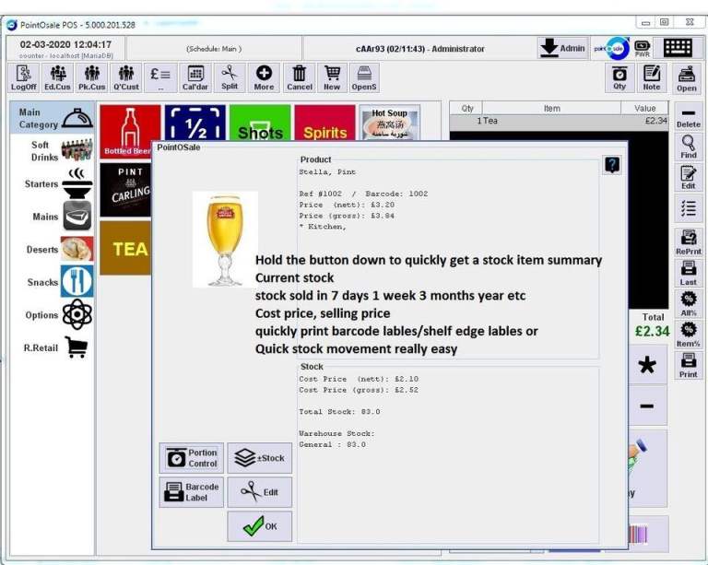The width and height of the screenshot is (708, 565).
Task: Click the RePrnt receipt icon
Action: pyautogui.click(x=688, y=242)
